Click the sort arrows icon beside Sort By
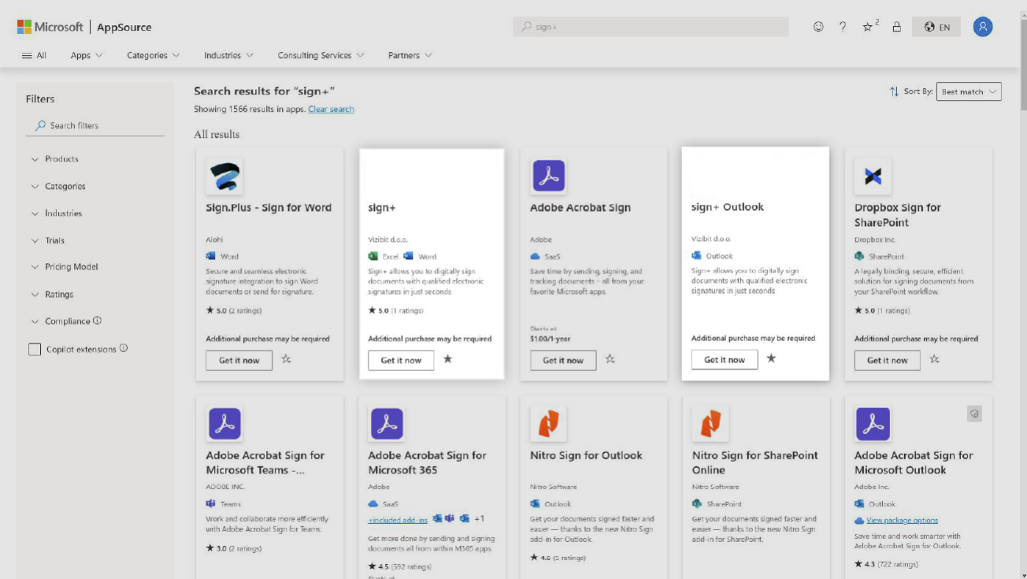The width and height of the screenshot is (1027, 579). tap(894, 91)
